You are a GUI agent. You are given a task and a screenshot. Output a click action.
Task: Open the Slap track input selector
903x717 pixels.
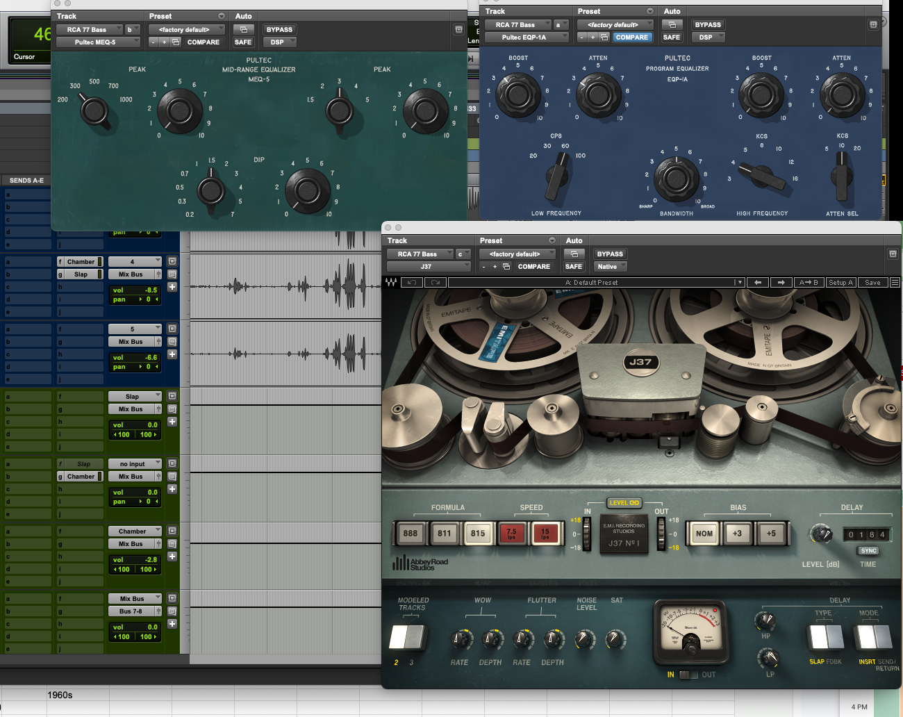[x=135, y=396]
